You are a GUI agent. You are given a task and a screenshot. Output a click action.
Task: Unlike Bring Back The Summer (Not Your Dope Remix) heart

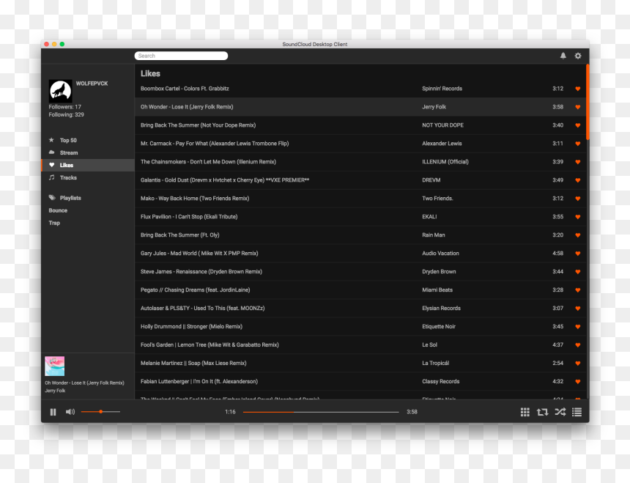578,125
